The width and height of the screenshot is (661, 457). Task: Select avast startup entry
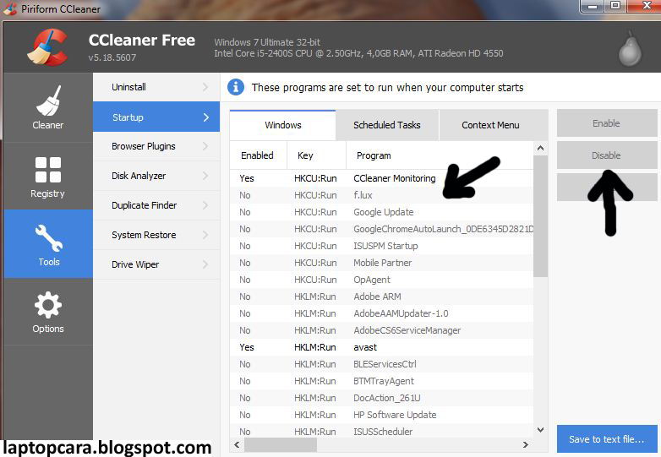381,347
